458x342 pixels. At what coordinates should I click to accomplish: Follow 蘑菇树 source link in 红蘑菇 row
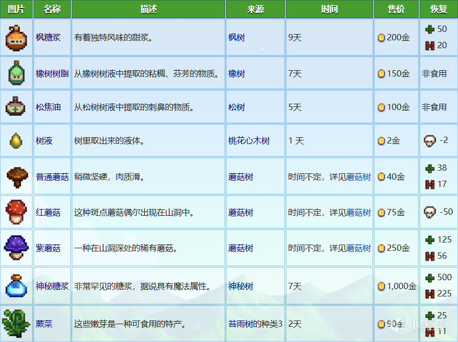pyautogui.click(x=241, y=213)
